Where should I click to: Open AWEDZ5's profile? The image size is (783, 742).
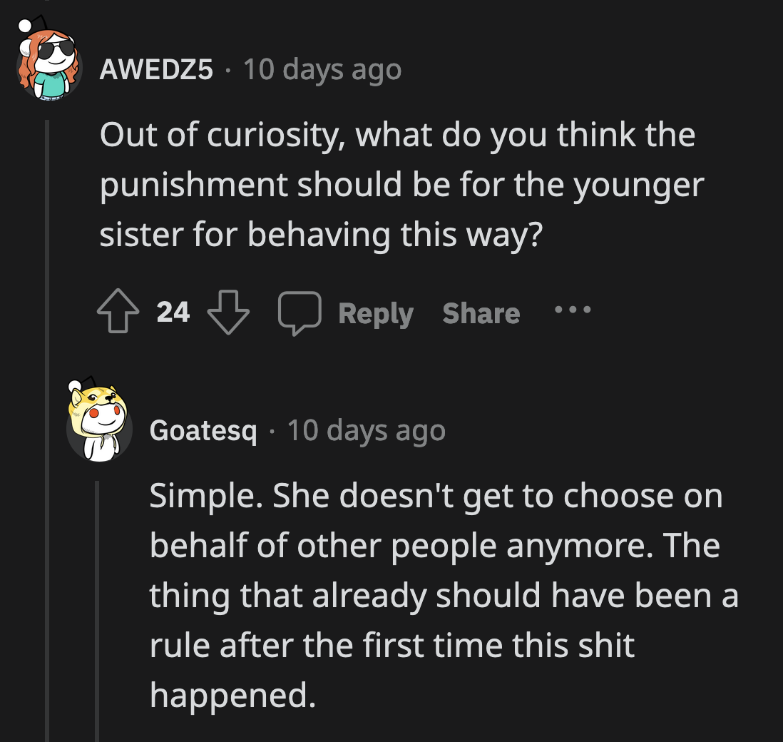pos(158,69)
